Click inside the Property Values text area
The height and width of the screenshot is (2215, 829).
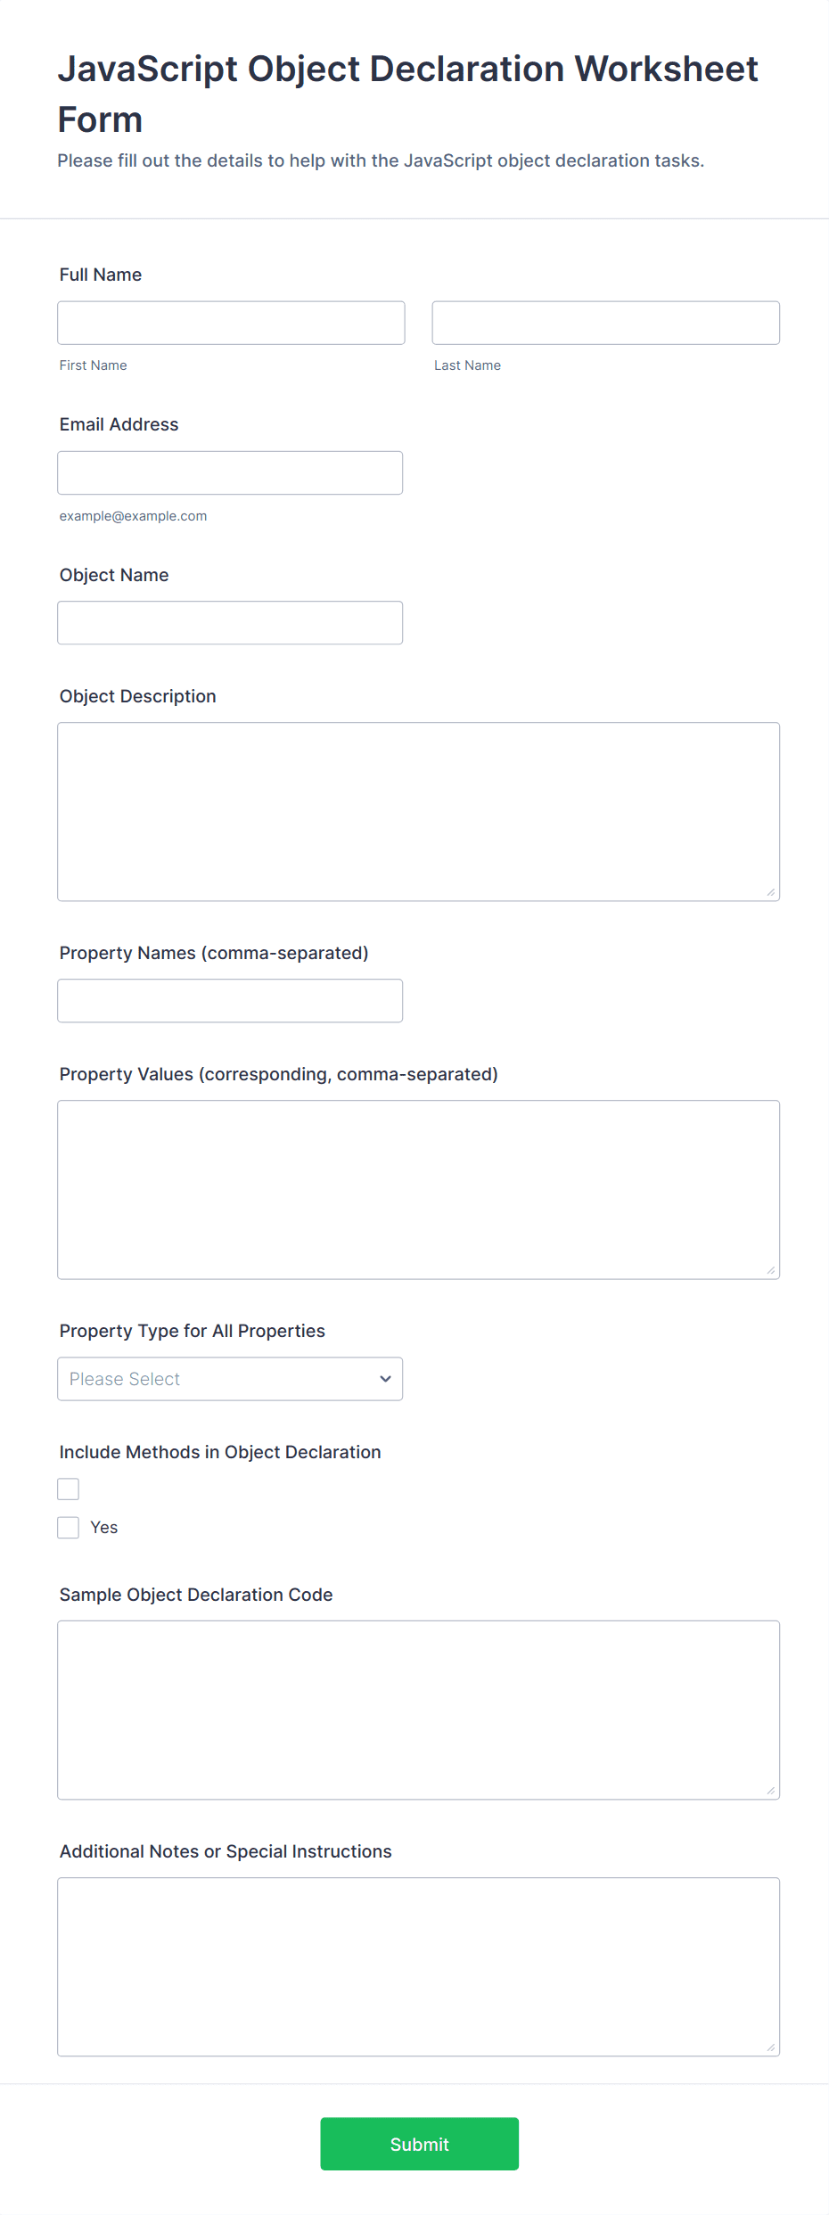[418, 1189]
